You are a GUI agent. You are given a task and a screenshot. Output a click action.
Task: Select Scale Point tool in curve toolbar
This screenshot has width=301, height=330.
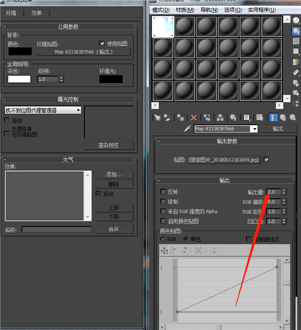pyautogui.click(x=173, y=250)
